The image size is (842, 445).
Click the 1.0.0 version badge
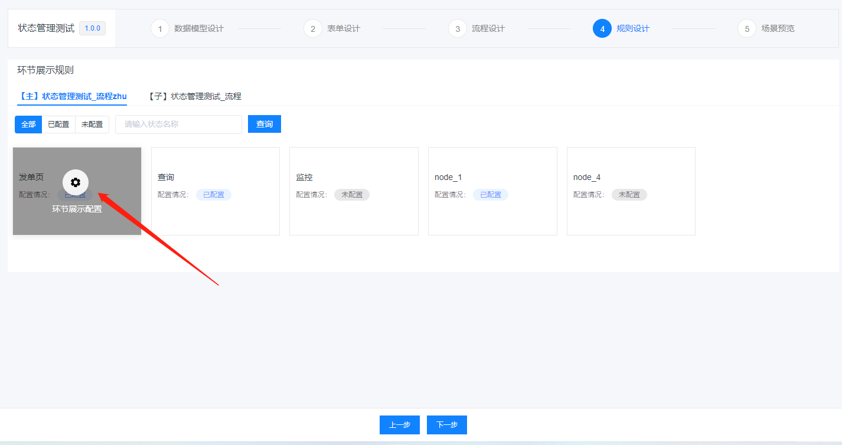pyautogui.click(x=93, y=28)
